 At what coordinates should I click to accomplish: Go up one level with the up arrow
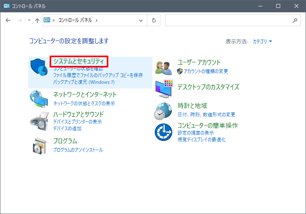coord(37,20)
